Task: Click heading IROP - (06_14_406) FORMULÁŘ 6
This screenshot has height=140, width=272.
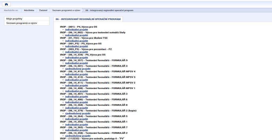Action: point(94,99)
